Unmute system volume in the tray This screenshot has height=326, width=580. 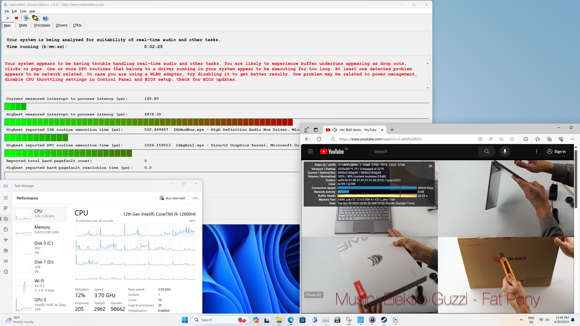(x=547, y=320)
